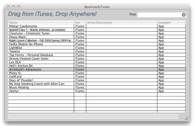194x126 pixels.
Task: Select Tap Forms - Personal Database
Action: coord(97,55)
